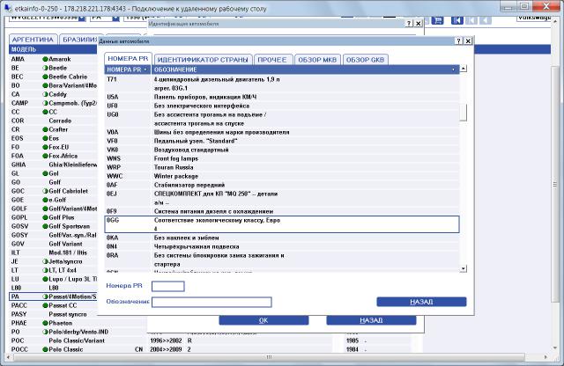Select PR row 'UG0' ассистента трогания
The image size is (564, 366).
coord(282,119)
